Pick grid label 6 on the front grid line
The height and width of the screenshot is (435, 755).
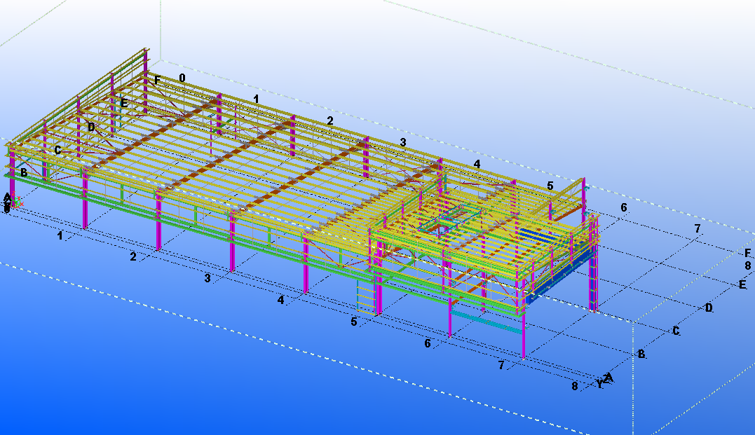pyautogui.click(x=428, y=343)
